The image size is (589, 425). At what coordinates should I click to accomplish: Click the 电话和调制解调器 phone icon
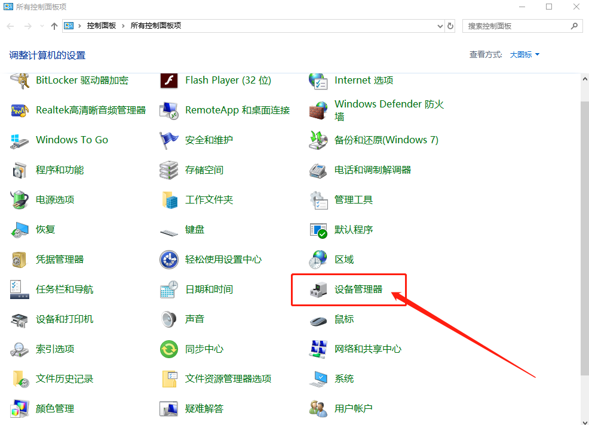click(x=318, y=171)
